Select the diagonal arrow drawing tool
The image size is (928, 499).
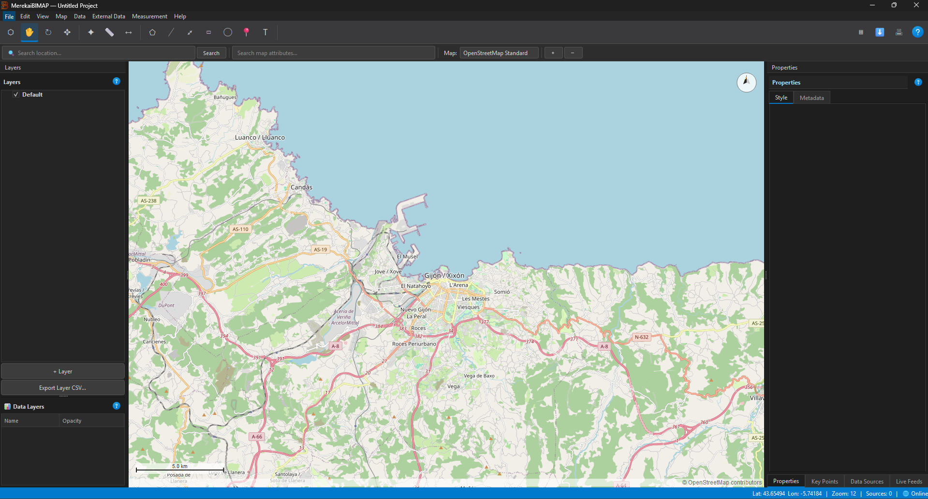pyautogui.click(x=190, y=32)
